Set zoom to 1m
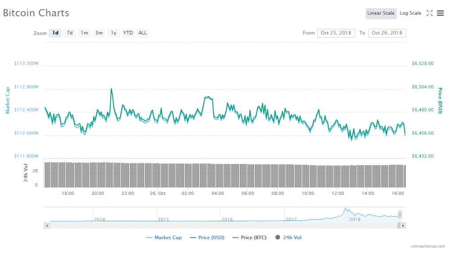This screenshot has height=257, width=454. pos(84,33)
